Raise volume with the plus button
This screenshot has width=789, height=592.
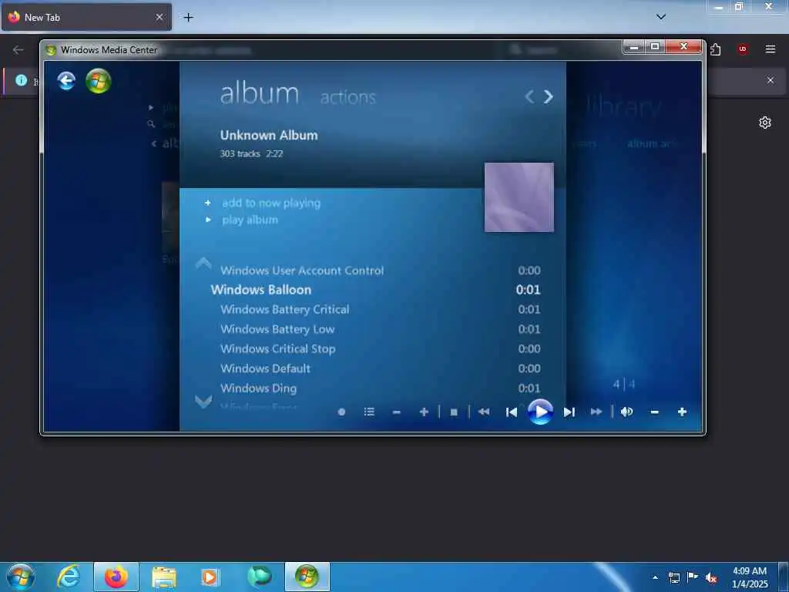click(682, 412)
